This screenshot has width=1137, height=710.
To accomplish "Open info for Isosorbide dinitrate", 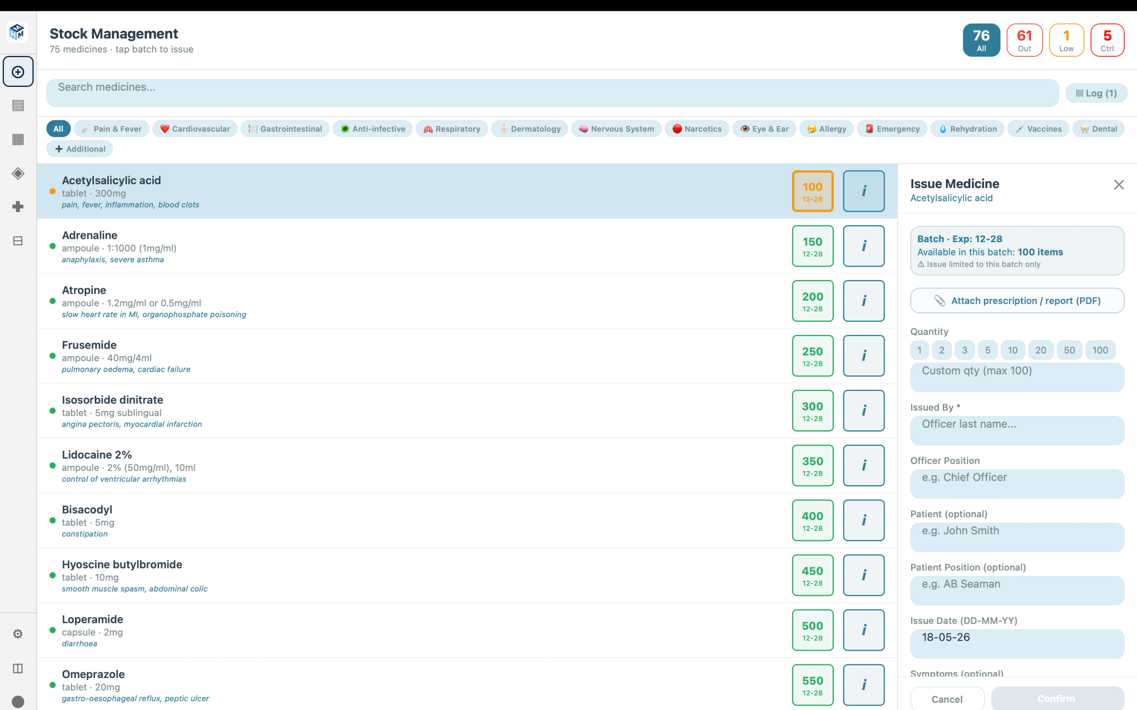I will click(x=863, y=410).
